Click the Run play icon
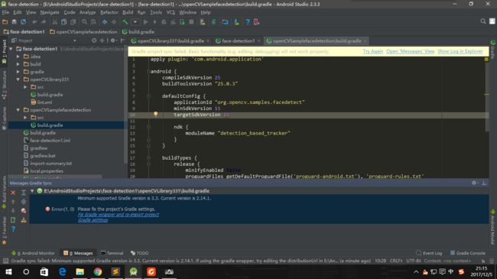This screenshot has height=279, width=497. point(145,22)
